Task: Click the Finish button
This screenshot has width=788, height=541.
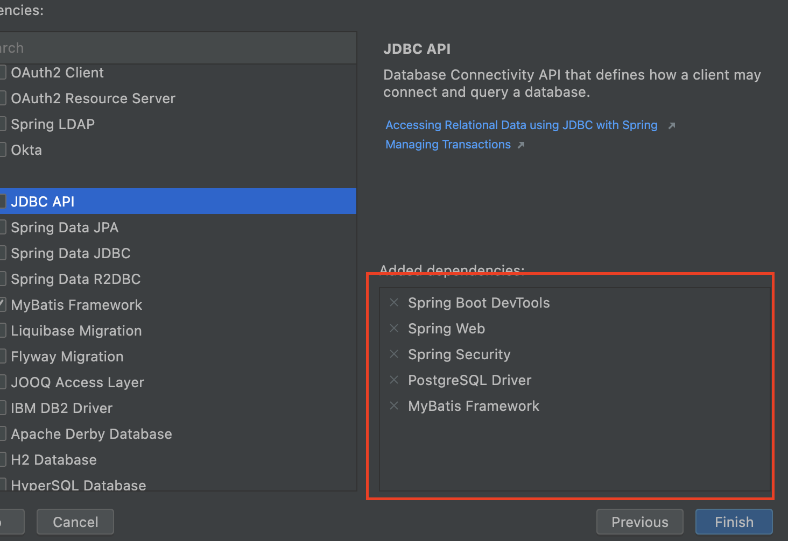Action: [734, 522]
